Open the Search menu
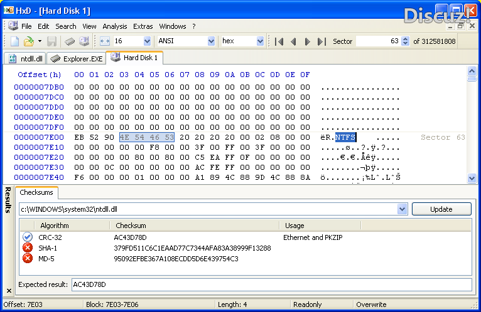This screenshot has height=312, width=481. (x=66, y=26)
